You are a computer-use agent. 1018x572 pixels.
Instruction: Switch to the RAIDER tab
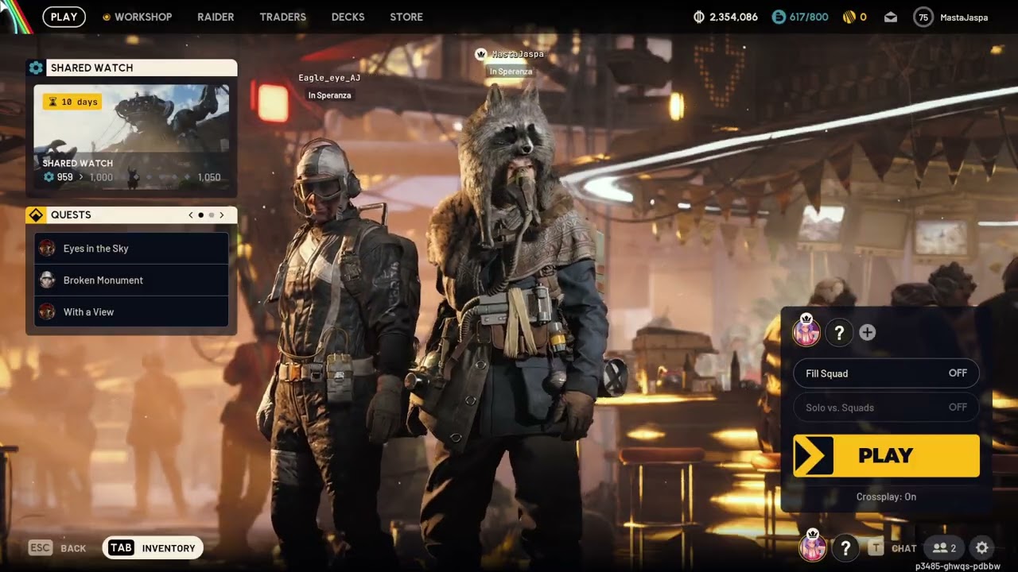click(216, 17)
